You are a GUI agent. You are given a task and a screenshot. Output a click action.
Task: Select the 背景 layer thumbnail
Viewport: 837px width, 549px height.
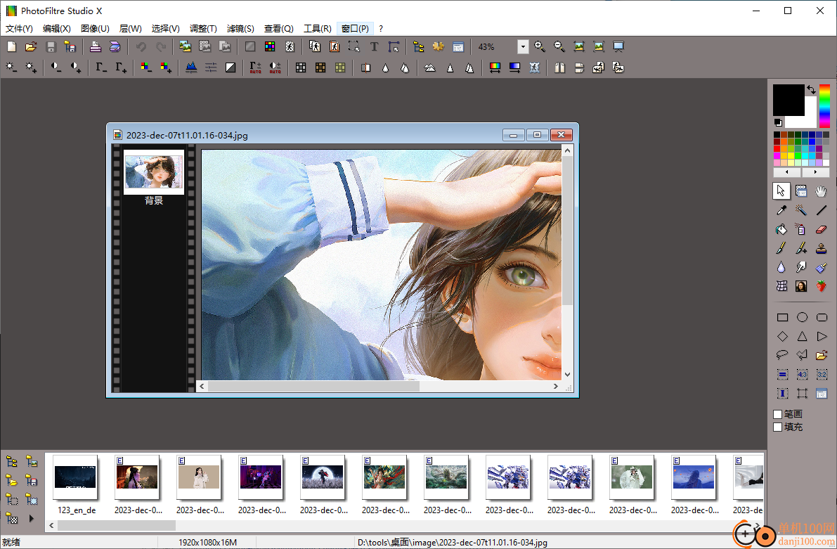click(154, 172)
